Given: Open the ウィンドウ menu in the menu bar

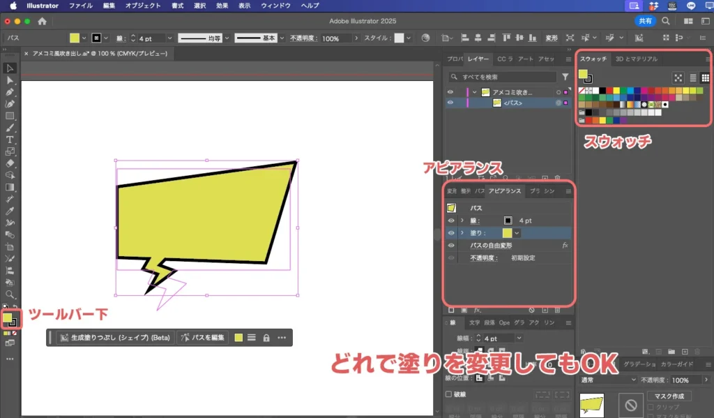Looking at the screenshot, I should pos(278,5).
